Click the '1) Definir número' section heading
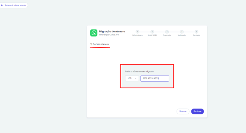This screenshot has width=246, height=133. click(x=100, y=44)
